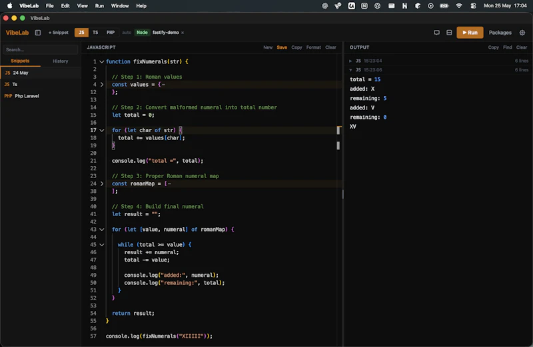Click output line 'total = 15'
Viewport: 533px width, 347px height.
pos(365,79)
